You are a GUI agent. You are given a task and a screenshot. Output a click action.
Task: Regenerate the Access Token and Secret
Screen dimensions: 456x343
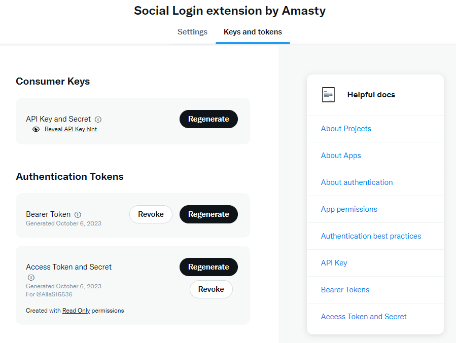pyautogui.click(x=208, y=267)
